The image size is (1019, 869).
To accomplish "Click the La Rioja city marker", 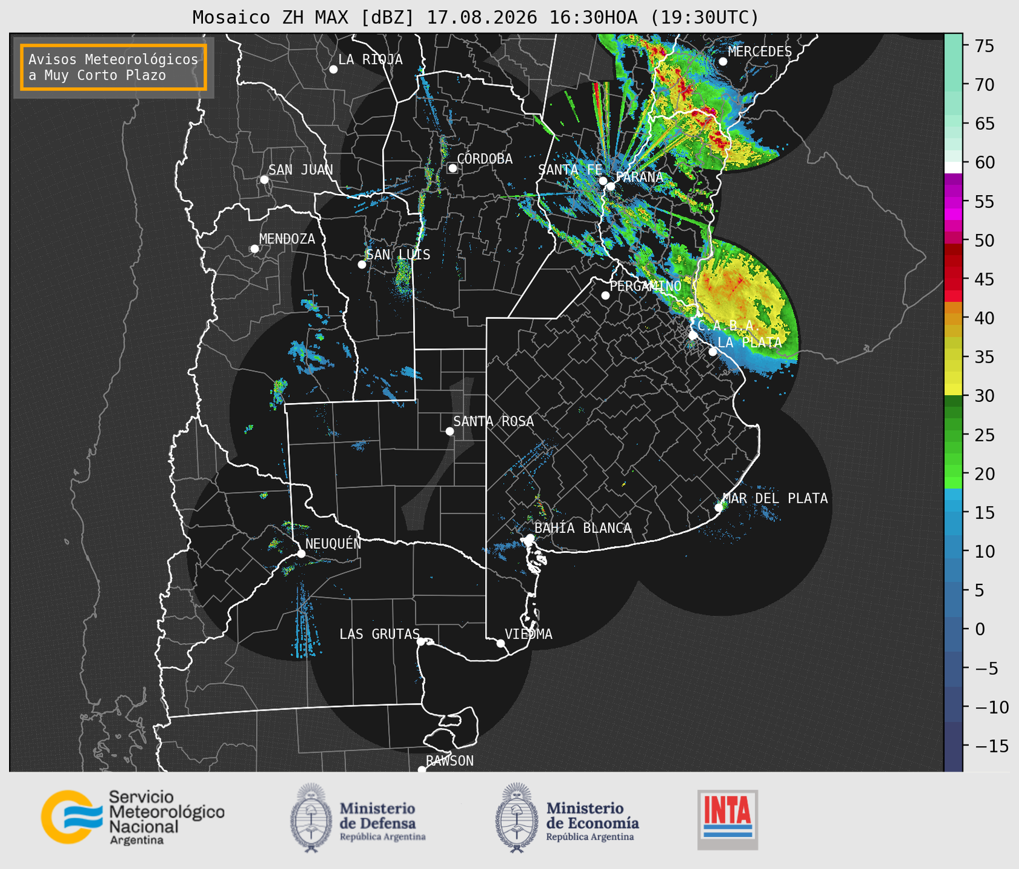I will 333,69.
